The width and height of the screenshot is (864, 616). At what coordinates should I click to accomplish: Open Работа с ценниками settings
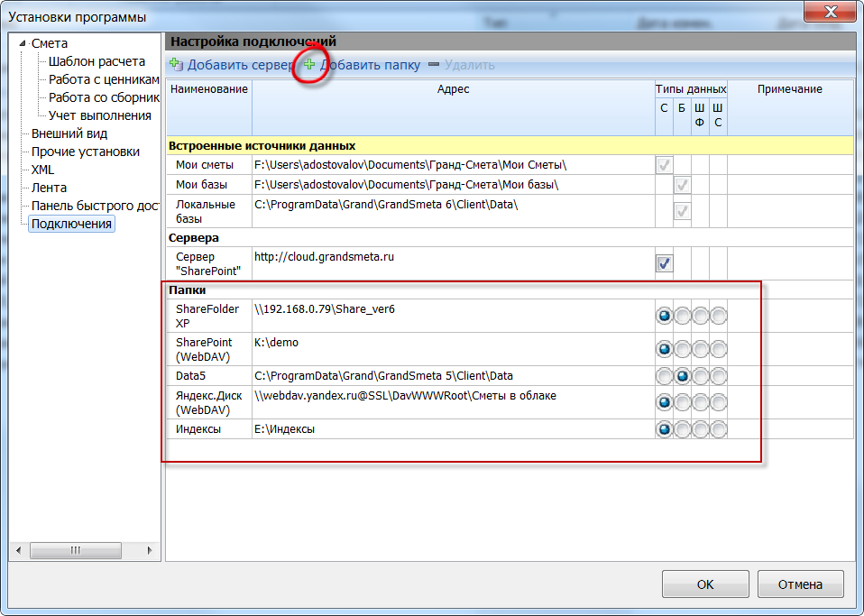pyautogui.click(x=104, y=79)
